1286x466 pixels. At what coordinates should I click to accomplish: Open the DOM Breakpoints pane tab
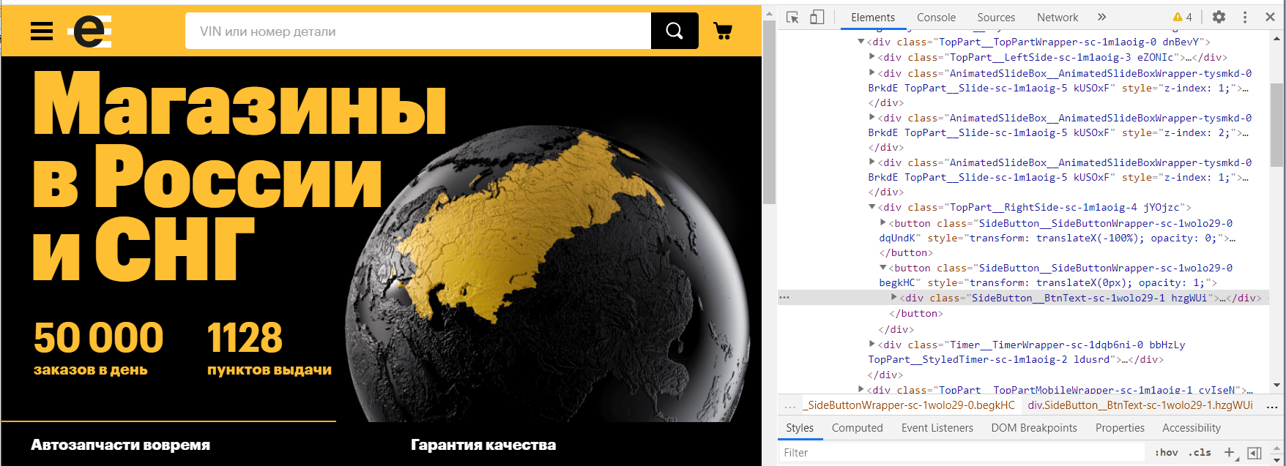pos(1034,428)
